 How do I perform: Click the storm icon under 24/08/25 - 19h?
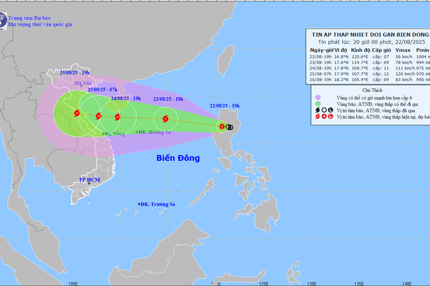[118, 117]
